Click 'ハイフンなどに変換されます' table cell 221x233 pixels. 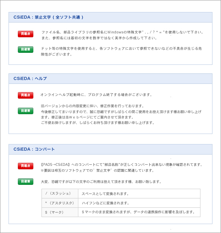[x=139, y=203]
